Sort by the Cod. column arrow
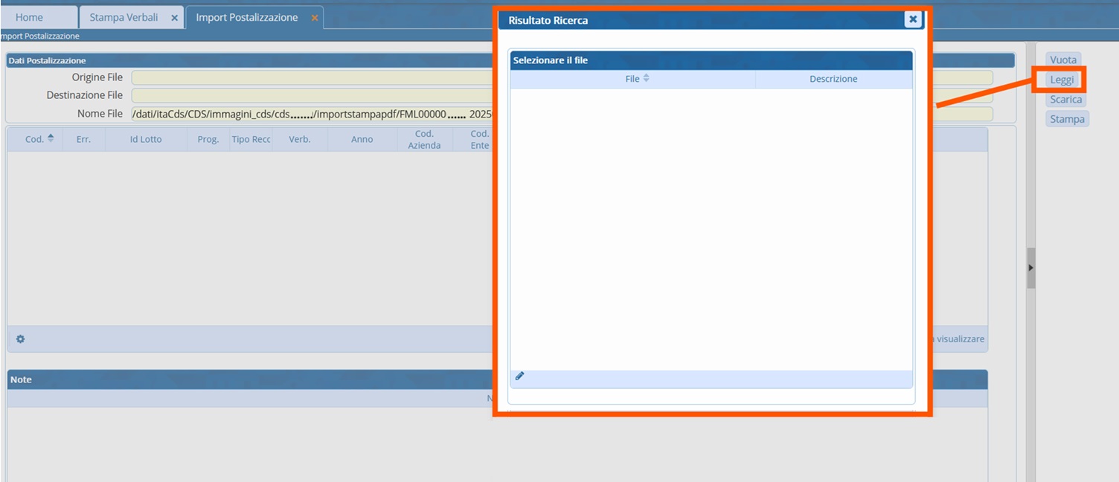 tap(51, 138)
